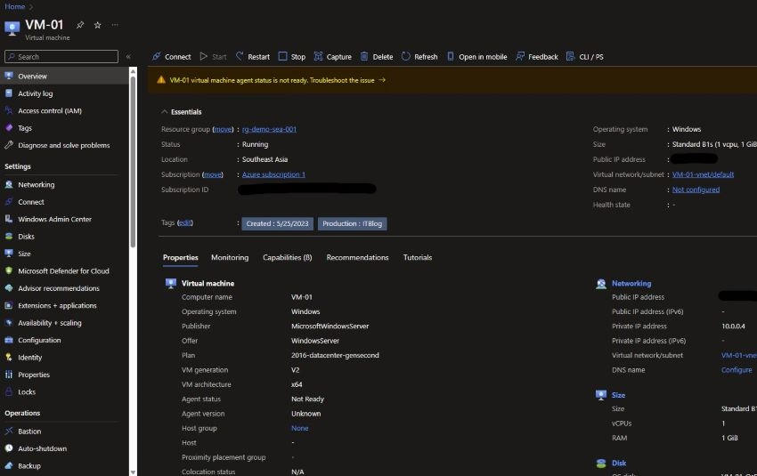Open the Tutorials tab

pyautogui.click(x=418, y=257)
